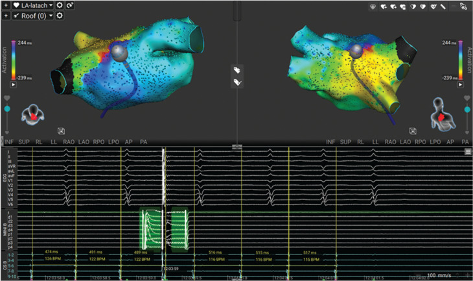Add new ablation set with second plus button
Image resolution: width=473 pixels, height=281 pixels.
coord(5,15)
